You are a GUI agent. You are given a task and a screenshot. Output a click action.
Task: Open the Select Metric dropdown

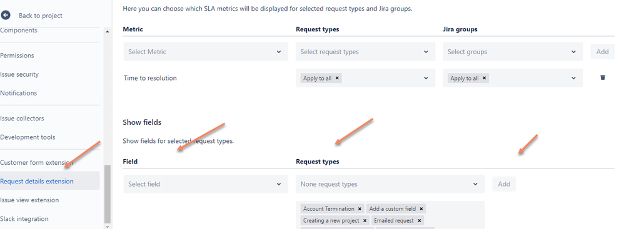click(206, 52)
